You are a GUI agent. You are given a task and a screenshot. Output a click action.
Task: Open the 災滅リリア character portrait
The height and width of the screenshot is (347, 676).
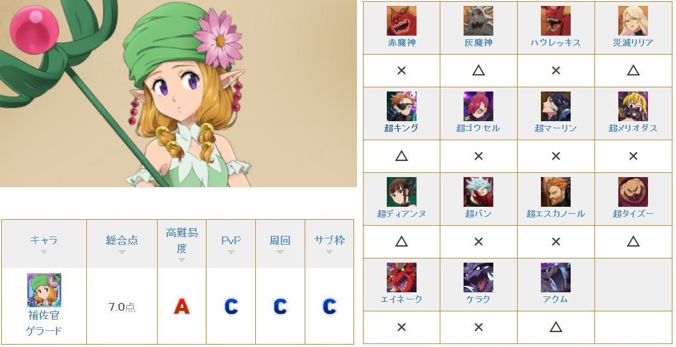pyautogui.click(x=633, y=21)
